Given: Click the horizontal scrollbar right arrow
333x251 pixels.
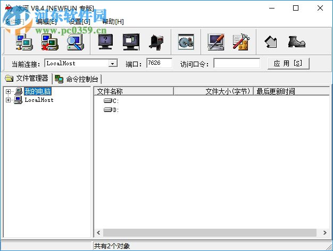Looking at the screenshot, I should point(324,232).
